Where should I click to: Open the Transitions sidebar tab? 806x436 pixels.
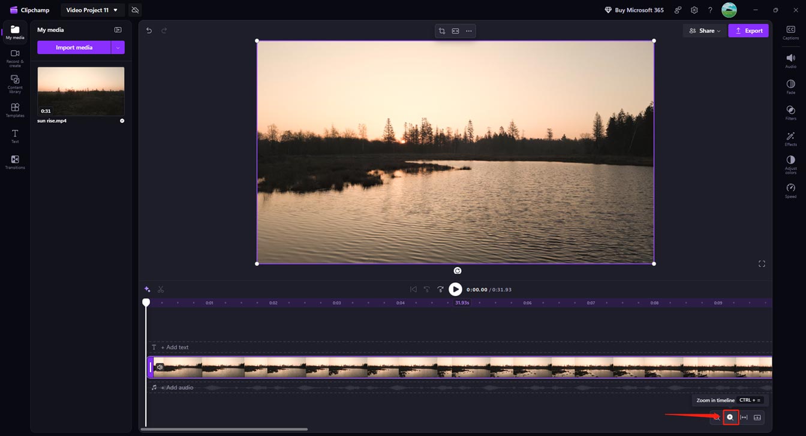coord(15,162)
